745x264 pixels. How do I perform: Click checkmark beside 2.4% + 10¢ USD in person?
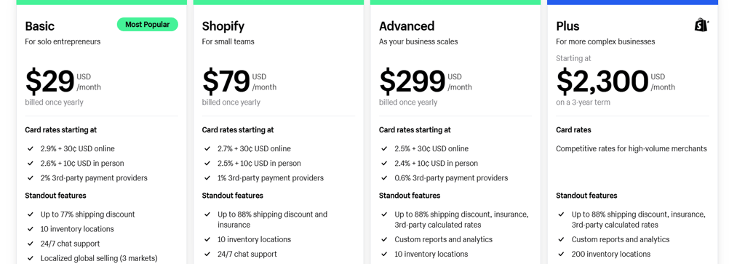coord(384,164)
